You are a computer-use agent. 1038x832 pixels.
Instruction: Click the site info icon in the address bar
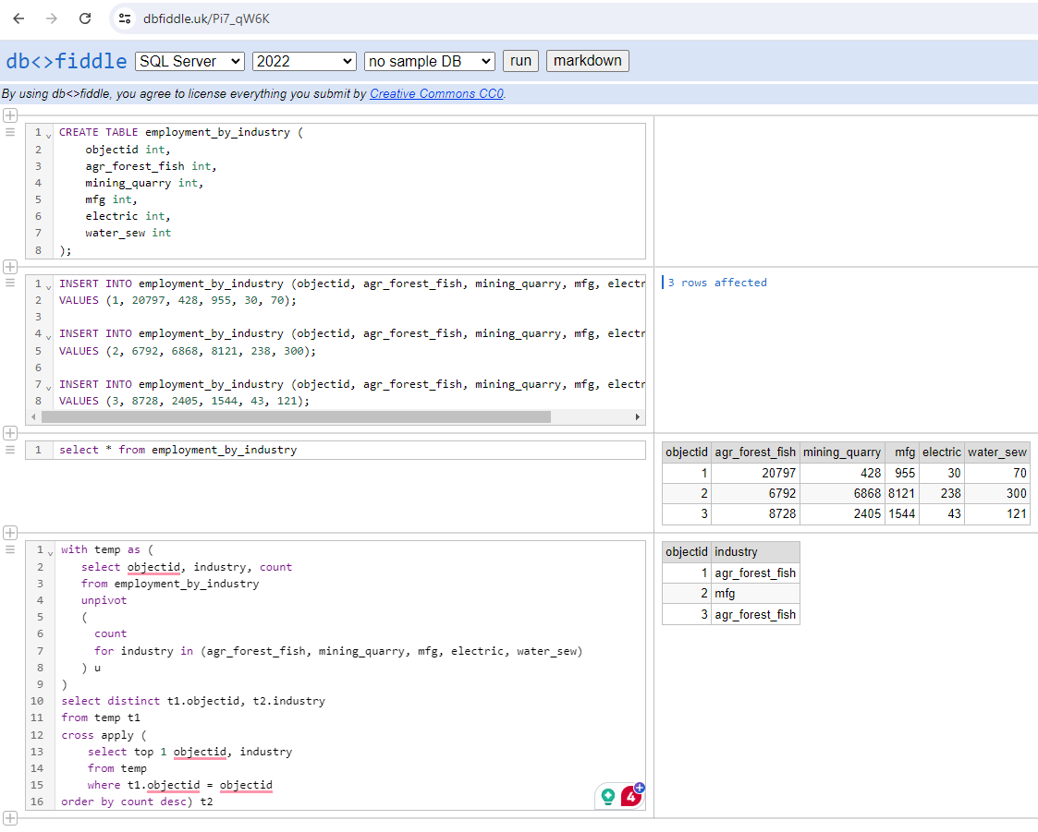click(125, 18)
